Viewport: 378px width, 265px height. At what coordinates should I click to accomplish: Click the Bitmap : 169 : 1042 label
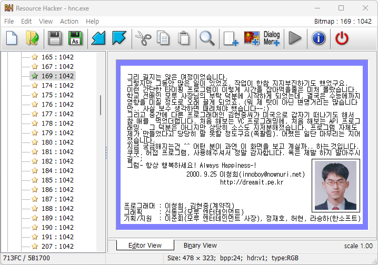pos(343,22)
